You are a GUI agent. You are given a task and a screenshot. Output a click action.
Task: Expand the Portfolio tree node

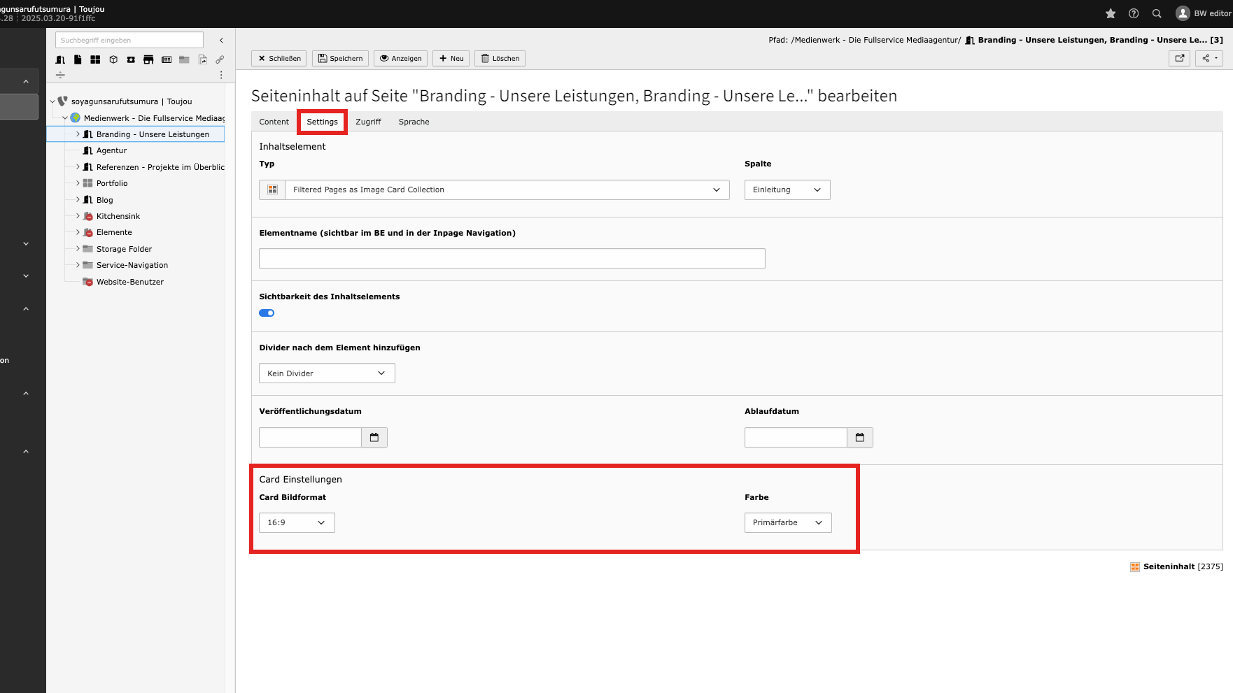[x=78, y=183]
